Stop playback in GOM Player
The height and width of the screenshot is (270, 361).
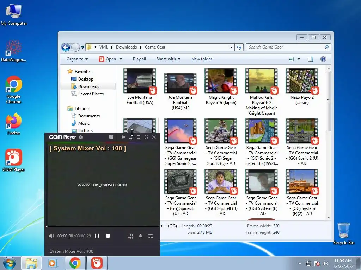[108, 236]
